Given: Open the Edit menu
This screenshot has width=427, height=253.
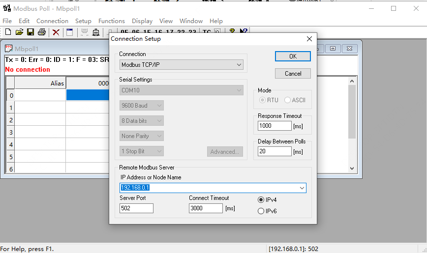Looking at the screenshot, I should pyautogui.click(x=24, y=21).
